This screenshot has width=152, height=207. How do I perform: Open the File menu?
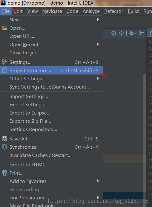click(x=6, y=11)
